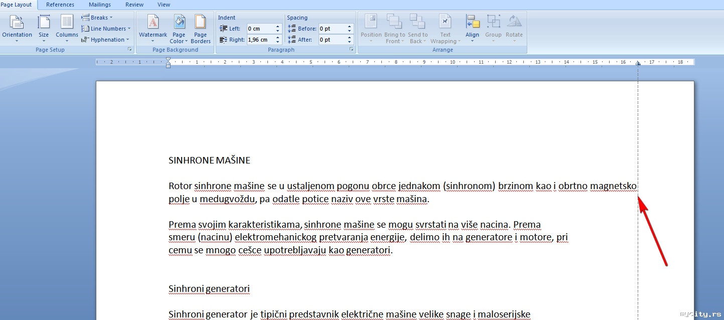Image resolution: width=724 pixels, height=320 pixels.
Task: Switch to the Review tab
Action: point(134,5)
